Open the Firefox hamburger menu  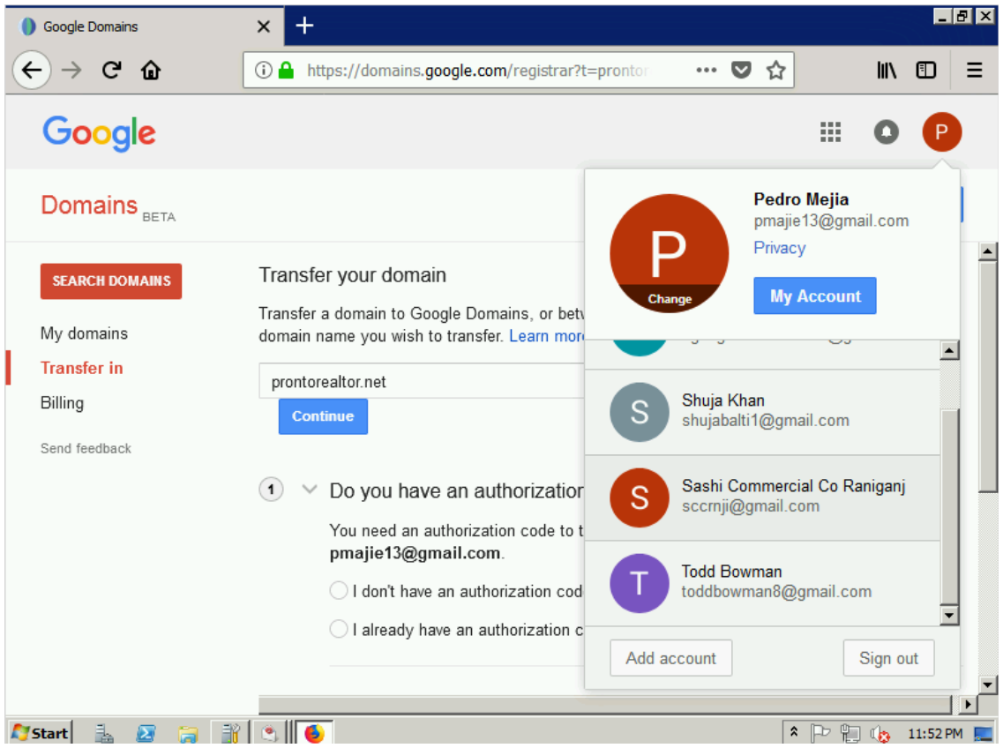click(974, 70)
